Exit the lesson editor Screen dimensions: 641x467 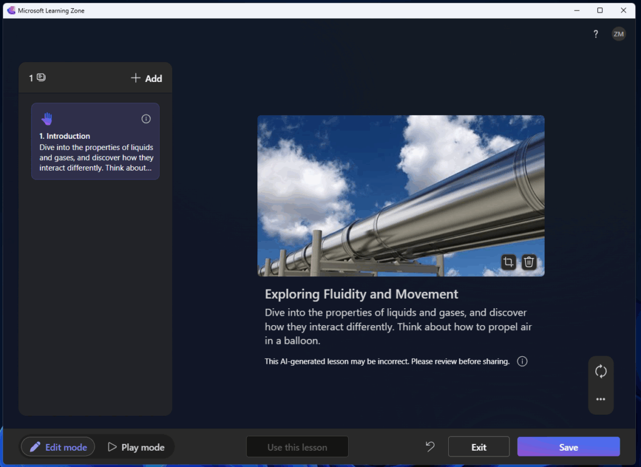tap(479, 447)
